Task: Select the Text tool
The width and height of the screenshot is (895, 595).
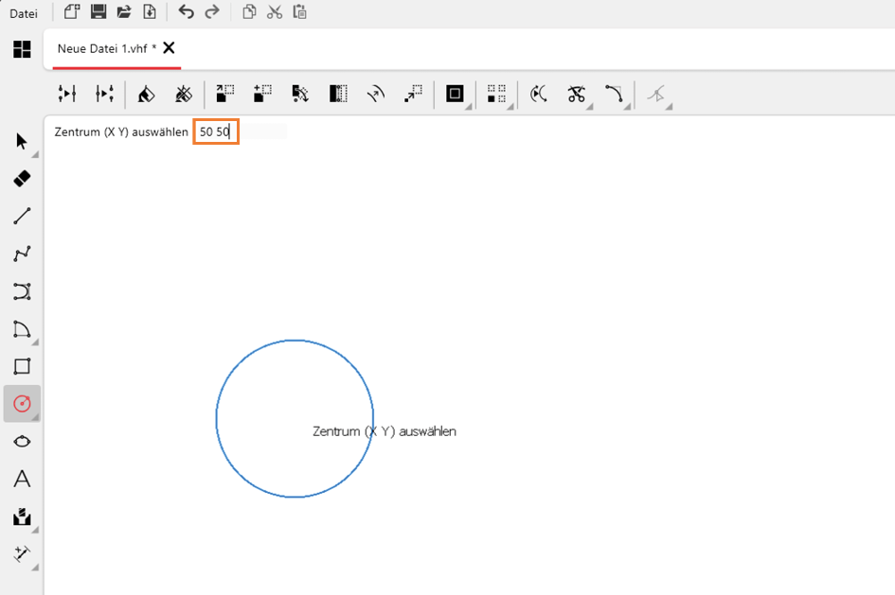Action: (22, 479)
